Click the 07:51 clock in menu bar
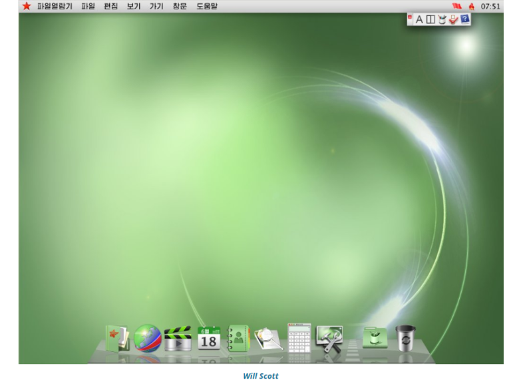Viewport: 511px width, 388px height. (490, 6)
